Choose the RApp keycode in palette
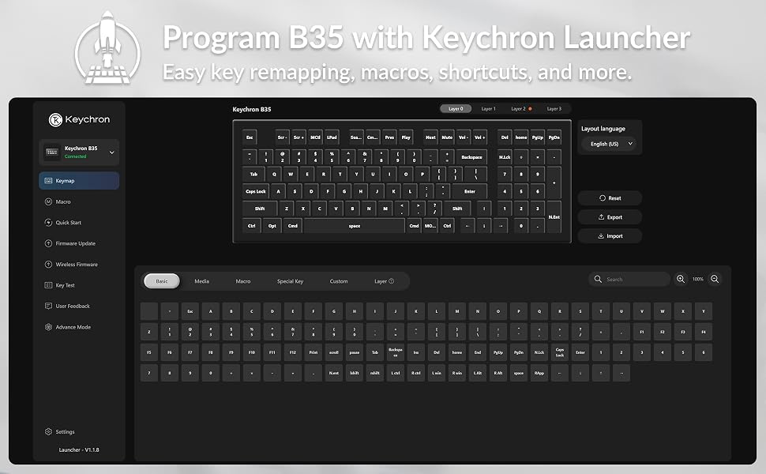 click(x=539, y=373)
